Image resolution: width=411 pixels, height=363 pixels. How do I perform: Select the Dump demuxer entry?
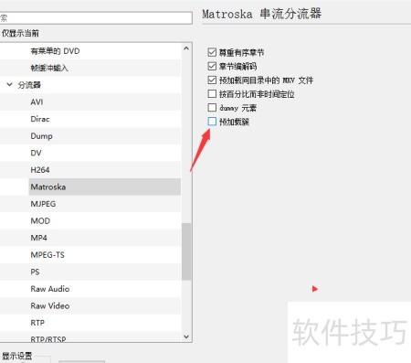click(41, 136)
